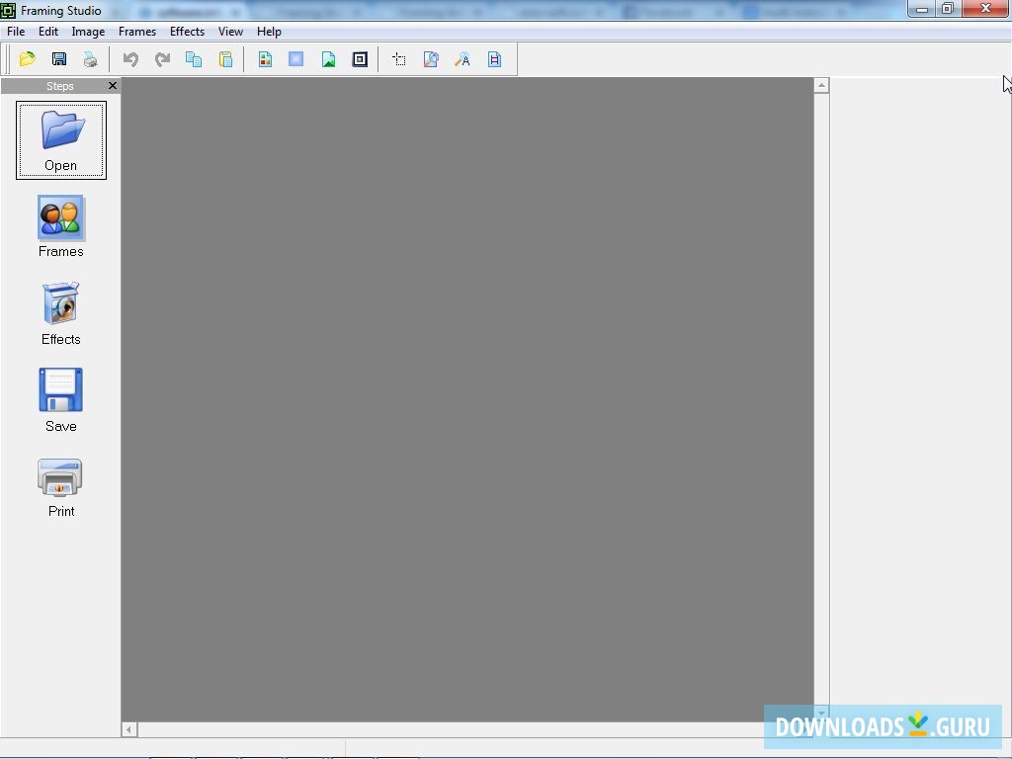Image resolution: width=1012 pixels, height=759 pixels.
Task: Click the frames toolbar icon
Action: coord(265,58)
